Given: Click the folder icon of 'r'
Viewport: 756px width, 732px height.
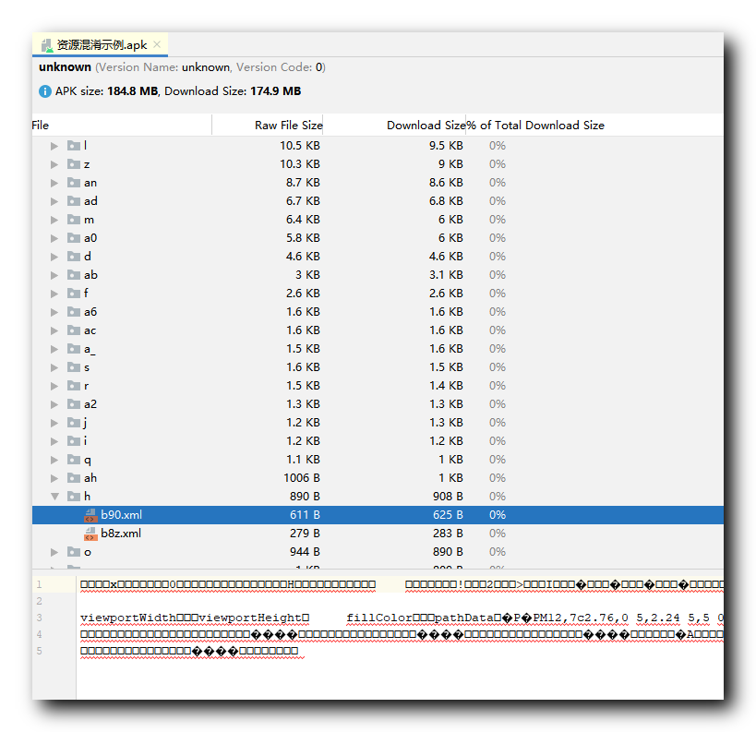Looking at the screenshot, I should [x=74, y=386].
